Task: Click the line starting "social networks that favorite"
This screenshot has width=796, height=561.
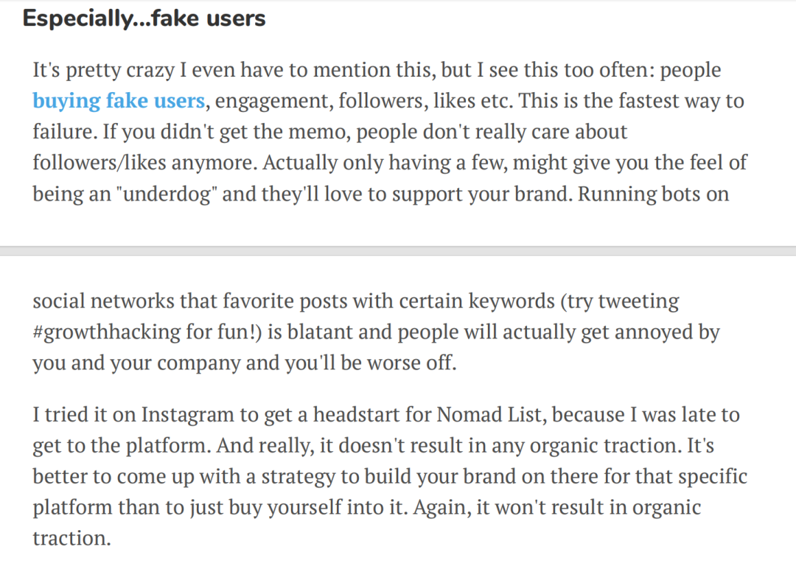Action: [x=356, y=301]
